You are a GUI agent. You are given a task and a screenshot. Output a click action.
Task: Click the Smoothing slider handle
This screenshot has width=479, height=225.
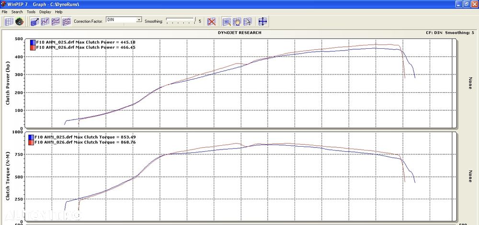194,21
